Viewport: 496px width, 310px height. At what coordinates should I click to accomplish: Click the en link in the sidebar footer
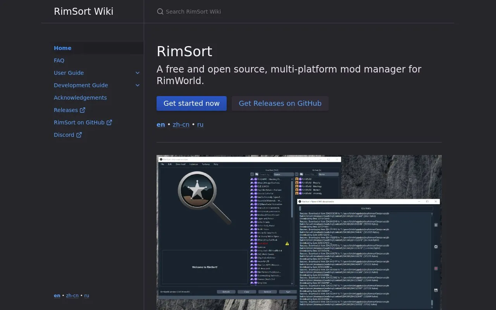[57, 295]
